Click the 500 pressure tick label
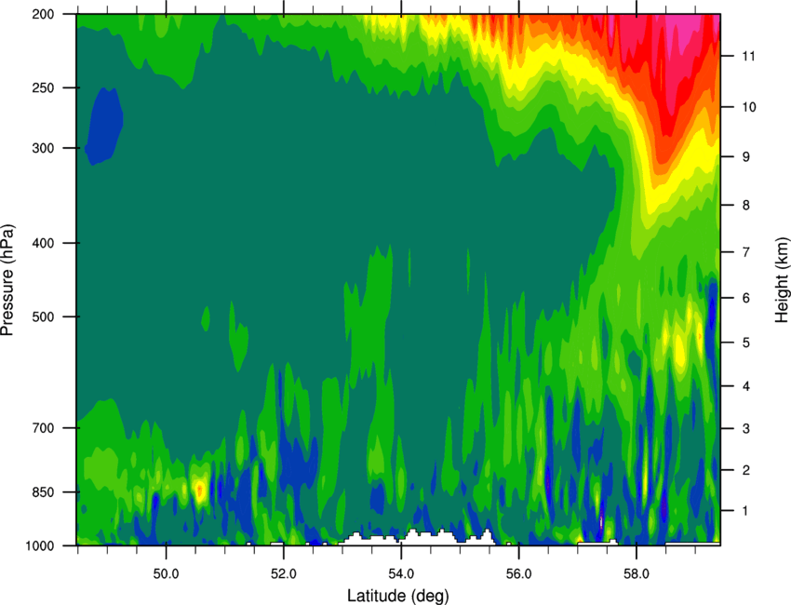This screenshot has height=605, width=791. (x=43, y=316)
